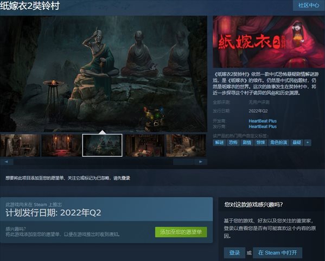Click the left arrow of thumbnail scroller
The width and height of the screenshot is (325, 261).
[7, 162]
